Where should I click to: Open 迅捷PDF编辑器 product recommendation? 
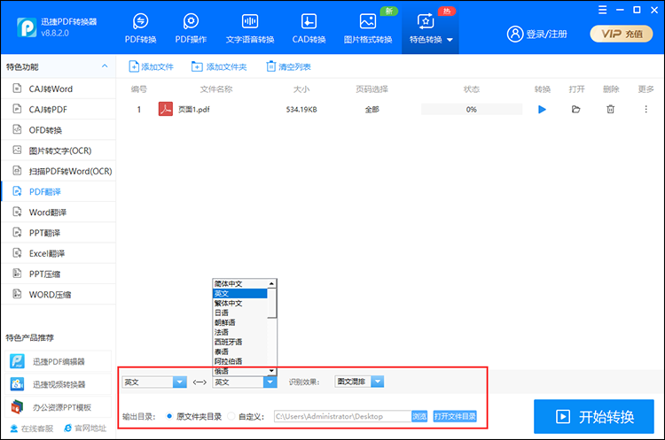click(59, 362)
